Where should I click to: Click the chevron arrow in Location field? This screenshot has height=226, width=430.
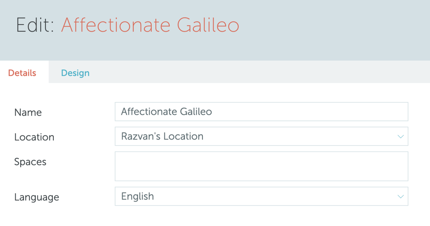pos(400,137)
